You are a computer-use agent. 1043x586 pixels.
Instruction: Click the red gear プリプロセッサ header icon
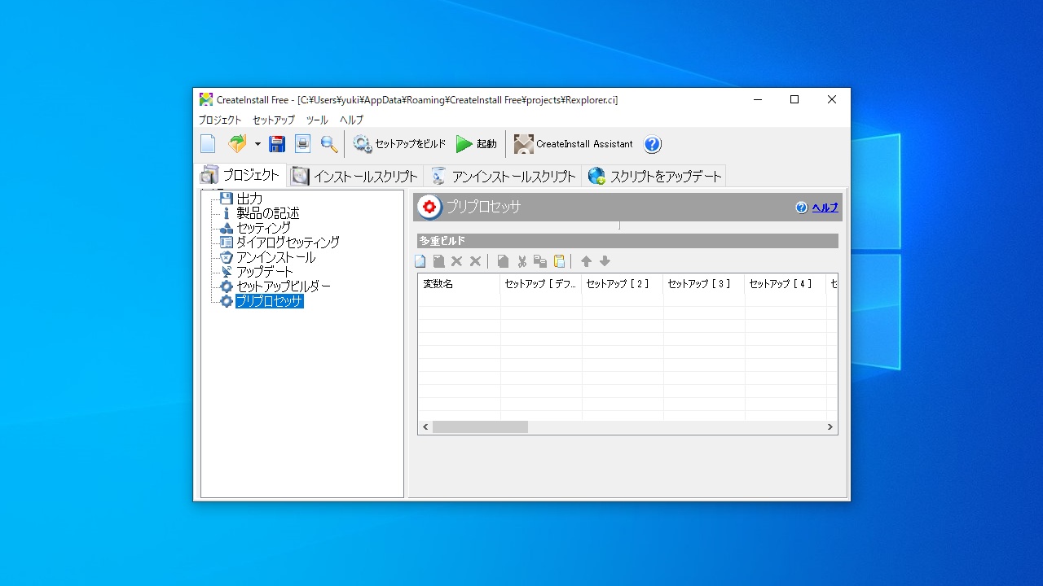(x=429, y=207)
